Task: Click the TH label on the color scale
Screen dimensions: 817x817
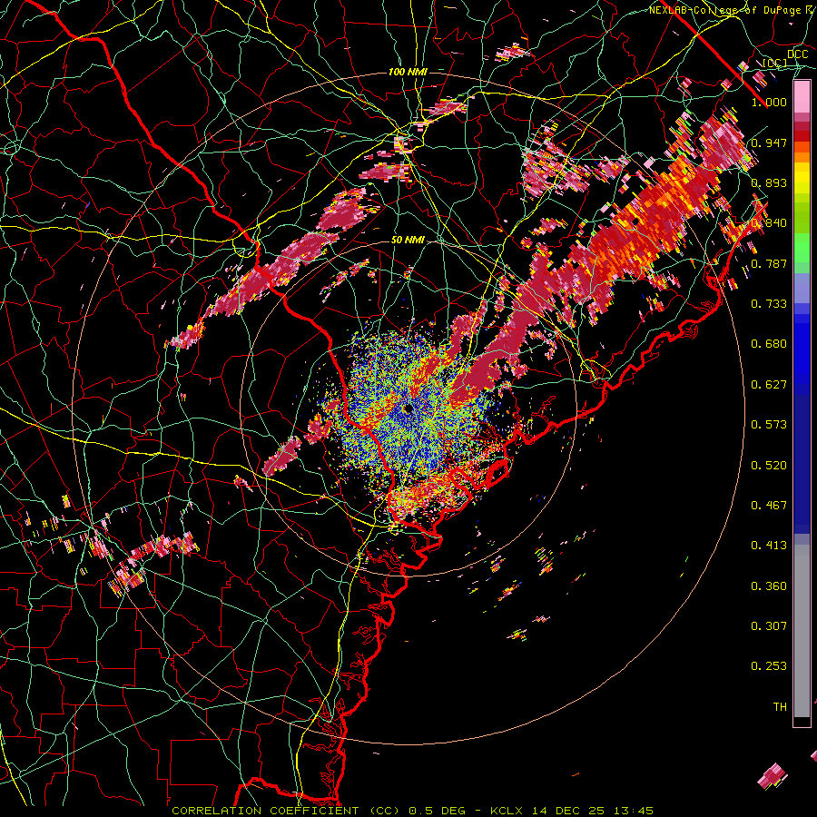Action: click(x=780, y=707)
